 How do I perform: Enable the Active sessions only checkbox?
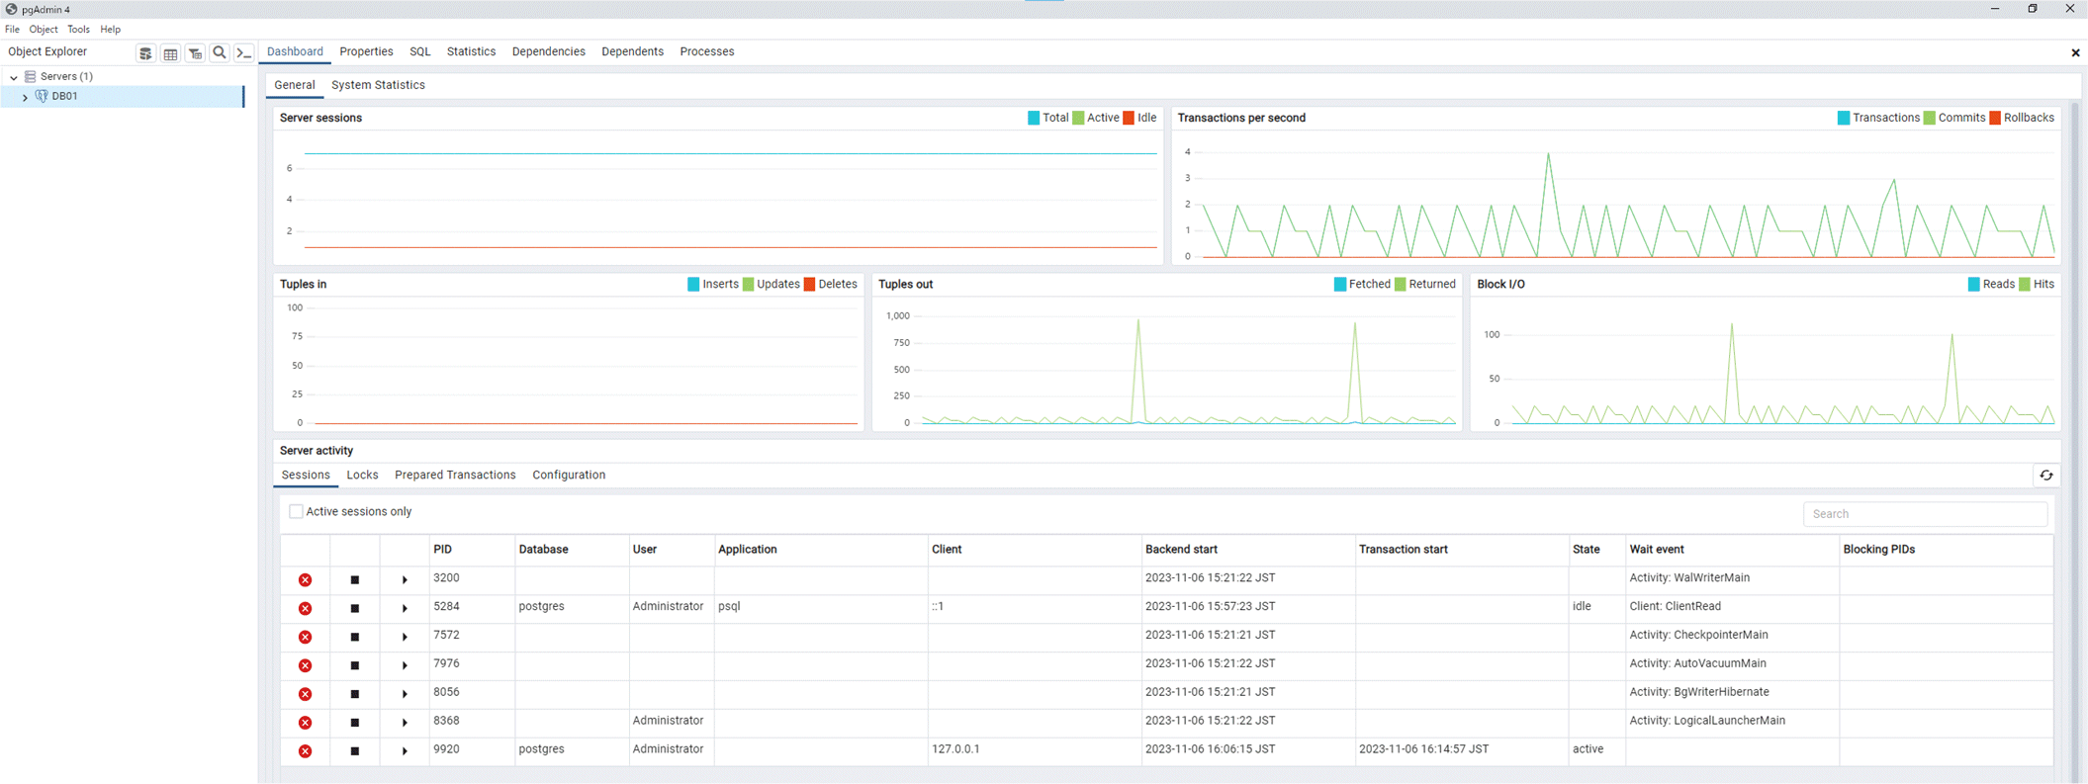(x=296, y=511)
